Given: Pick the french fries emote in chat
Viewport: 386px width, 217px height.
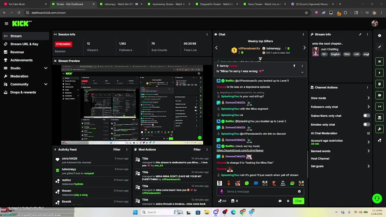Looking at the screenshot, I should click(x=274, y=183).
